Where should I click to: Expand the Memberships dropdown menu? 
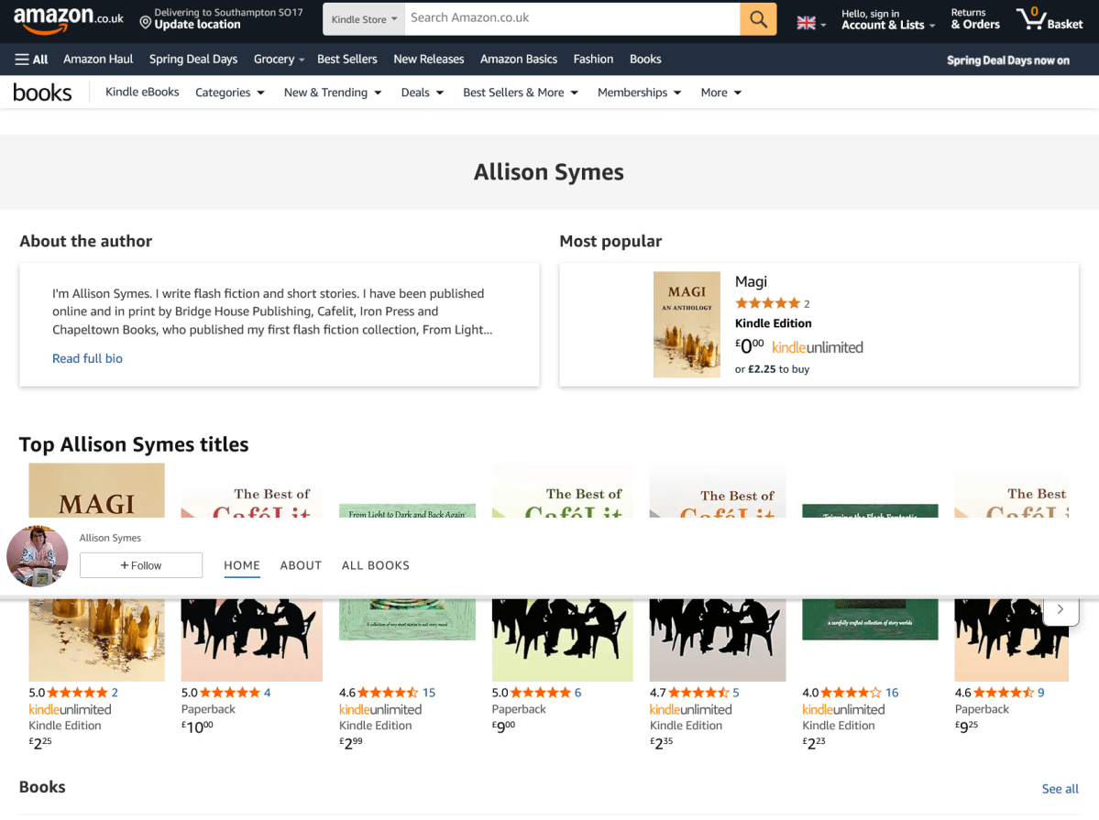click(x=639, y=93)
